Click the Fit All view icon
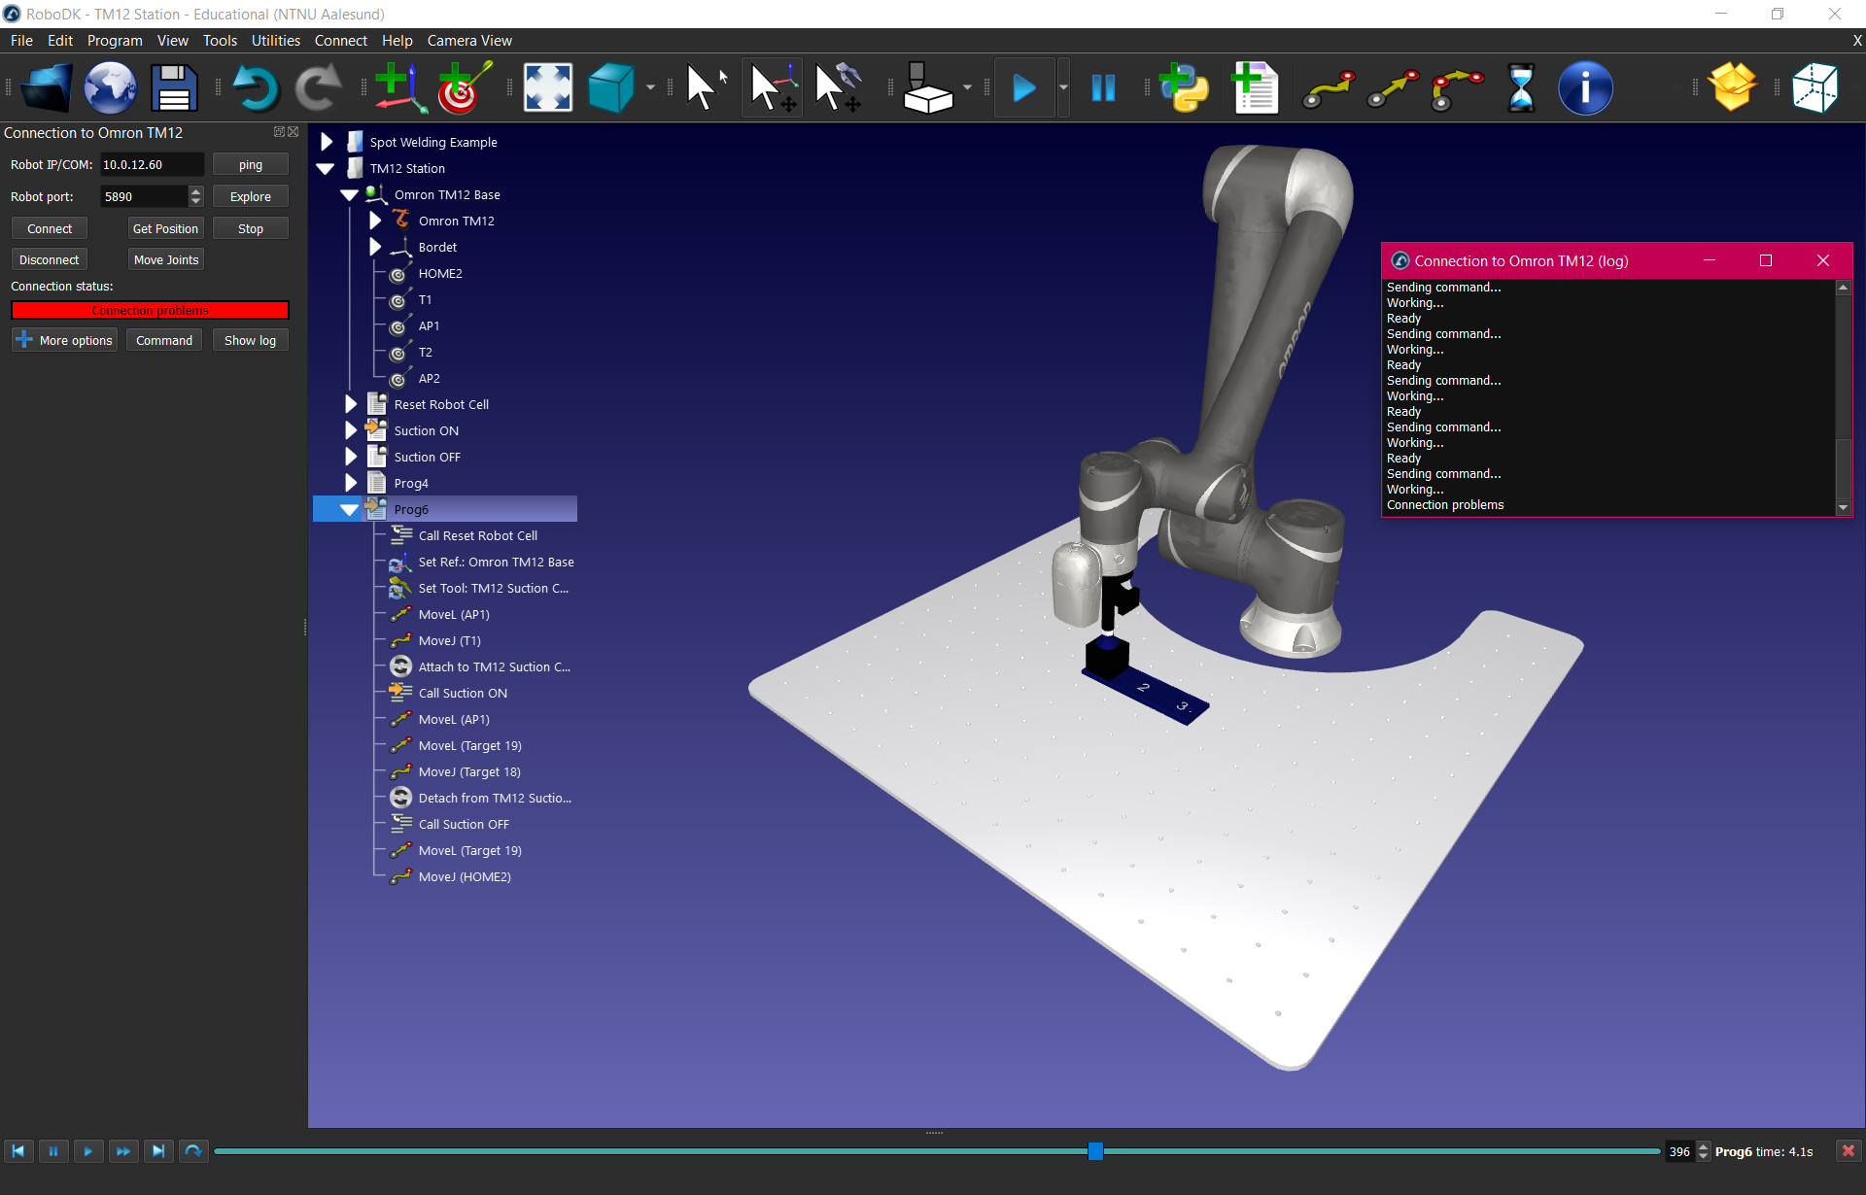Image resolution: width=1866 pixels, height=1195 pixels. (x=547, y=87)
